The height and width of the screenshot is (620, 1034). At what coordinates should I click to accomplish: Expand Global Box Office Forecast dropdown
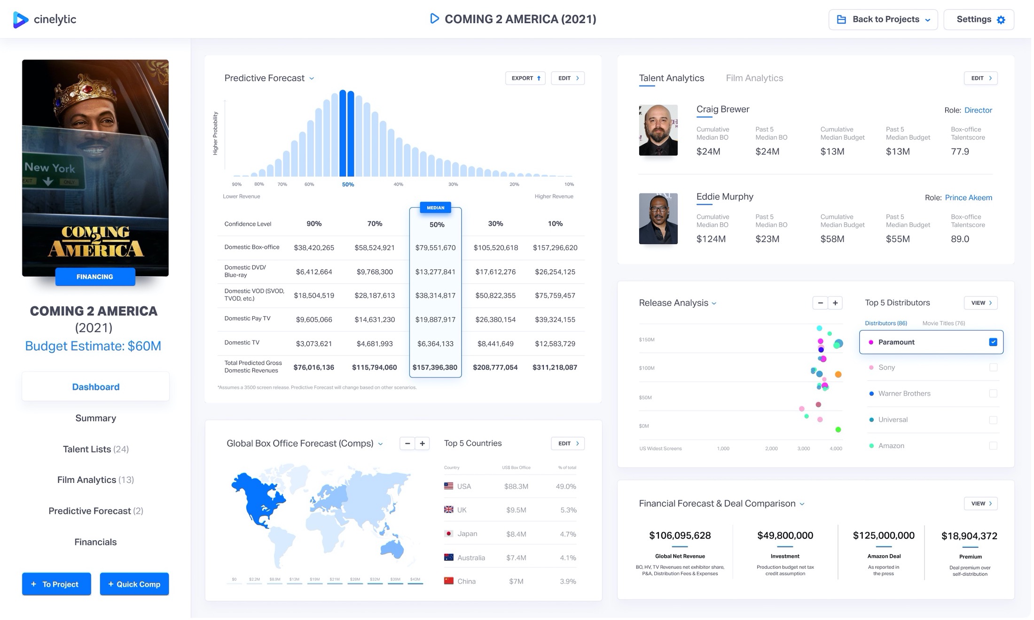tap(381, 444)
